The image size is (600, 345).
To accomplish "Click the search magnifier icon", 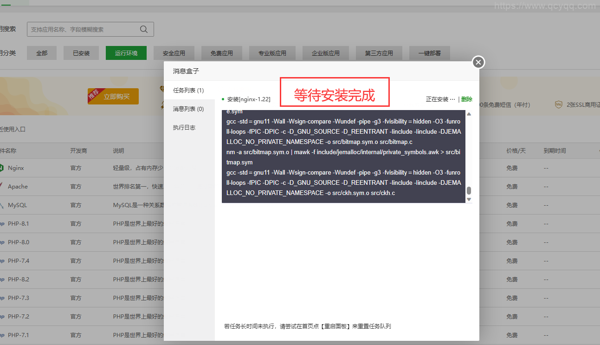I will pyautogui.click(x=144, y=29).
